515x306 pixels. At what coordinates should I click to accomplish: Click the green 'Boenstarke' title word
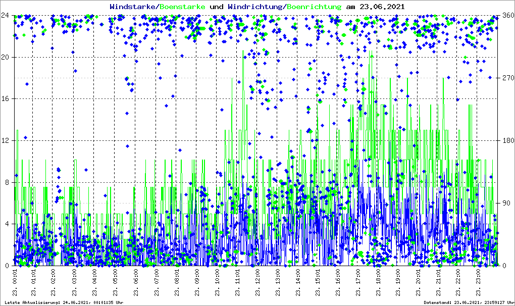183,7
